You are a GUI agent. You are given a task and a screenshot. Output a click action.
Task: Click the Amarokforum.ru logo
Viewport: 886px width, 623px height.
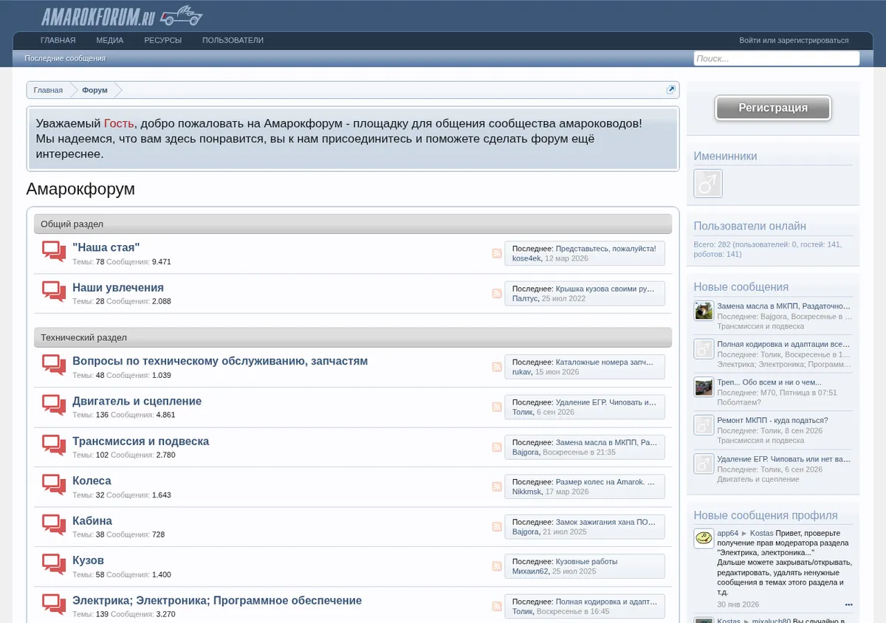[x=122, y=16]
